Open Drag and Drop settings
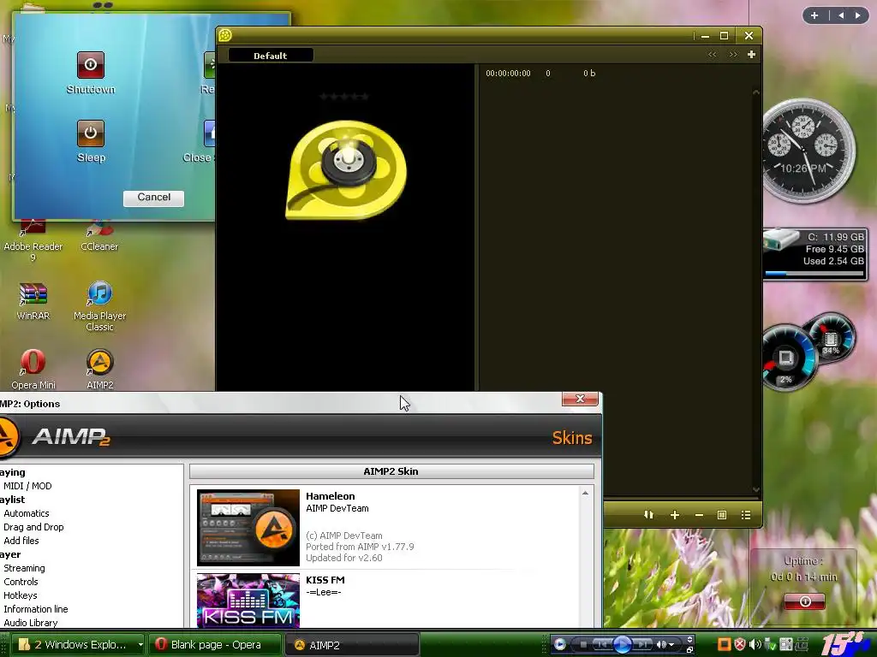Viewport: 877px width, 657px height. click(x=33, y=527)
